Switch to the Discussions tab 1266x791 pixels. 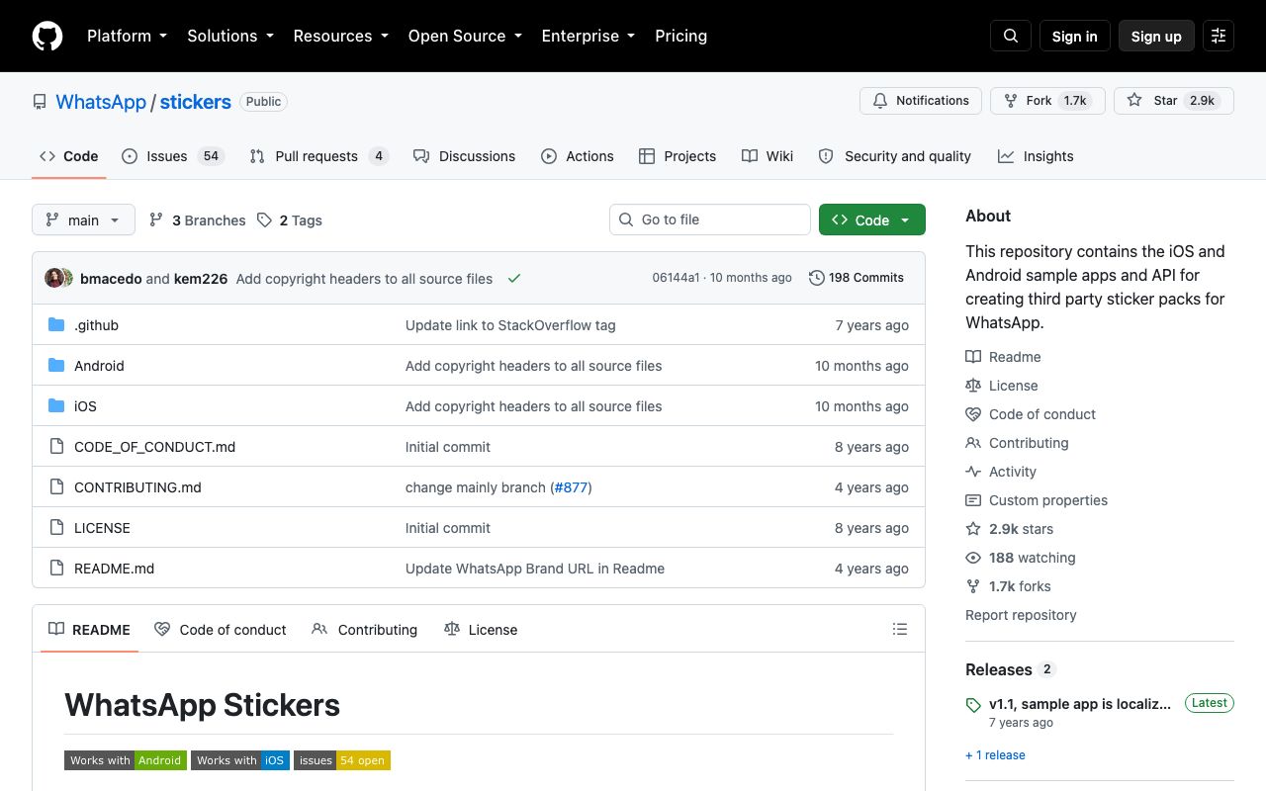[464, 156]
